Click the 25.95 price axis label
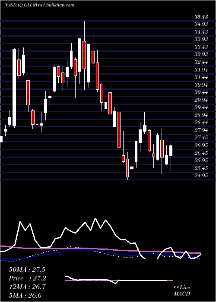Image resolution: width=216 pixels, height=302 pixels. (201, 160)
